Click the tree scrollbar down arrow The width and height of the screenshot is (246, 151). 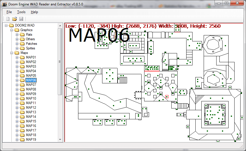pos(60,139)
